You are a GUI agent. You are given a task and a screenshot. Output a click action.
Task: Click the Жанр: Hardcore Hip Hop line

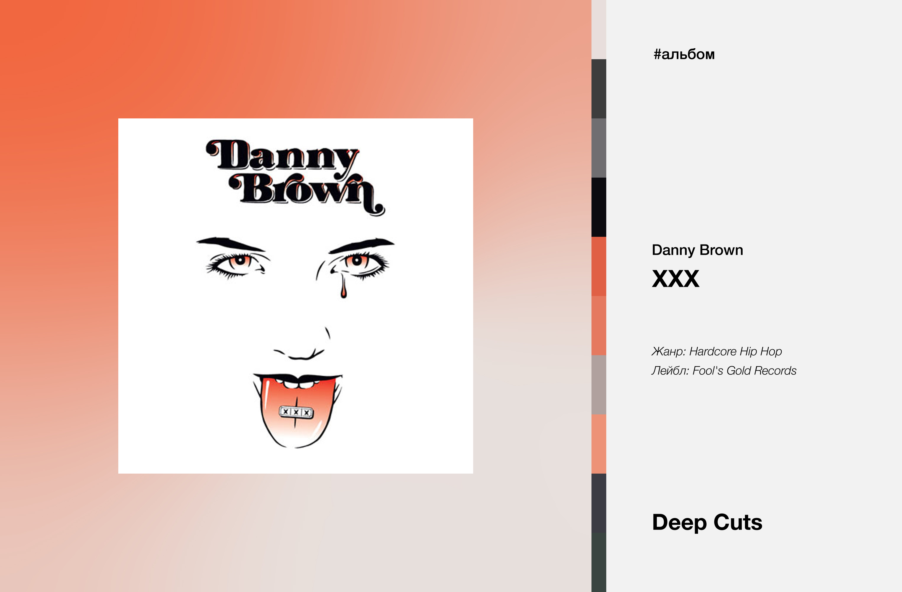717,352
